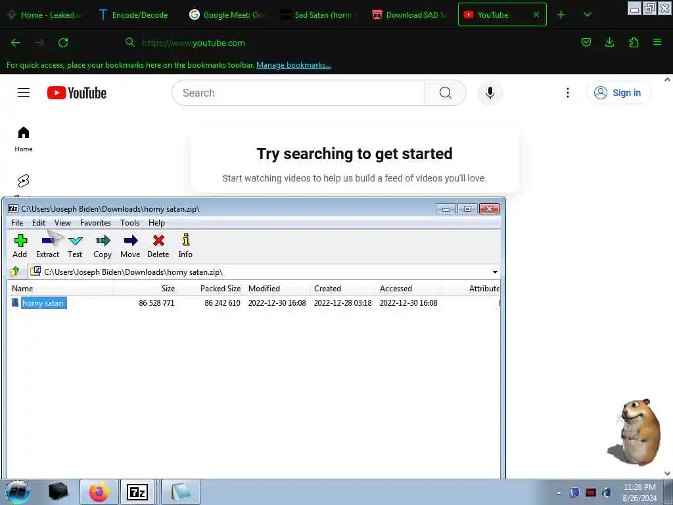The height and width of the screenshot is (505, 673).
Task: Open the browser extensions icon
Action: coord(634,42)
